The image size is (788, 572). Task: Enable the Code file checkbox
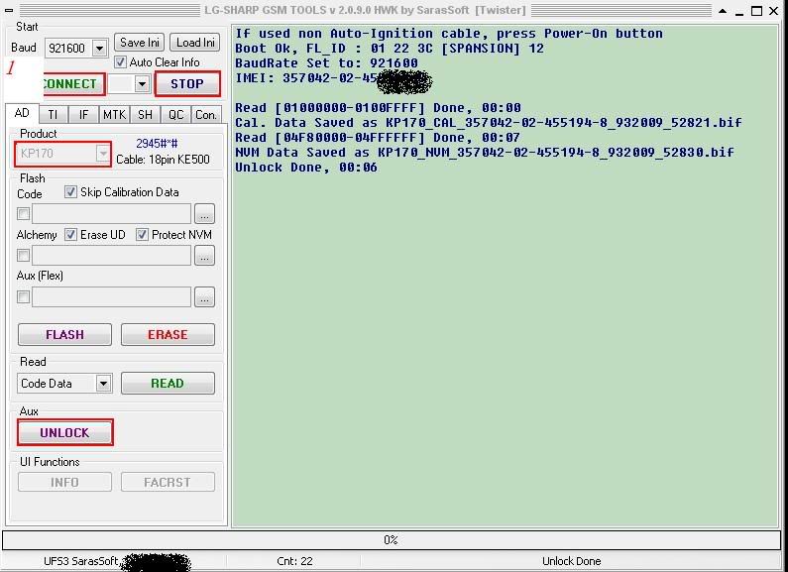(x=23, y=213)
